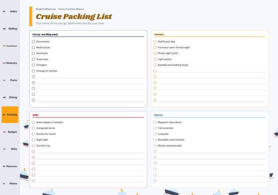Viewport: 278px width, 195px height.
Task: Check off Pirate night outfit
Action: [x=155, y=53]
